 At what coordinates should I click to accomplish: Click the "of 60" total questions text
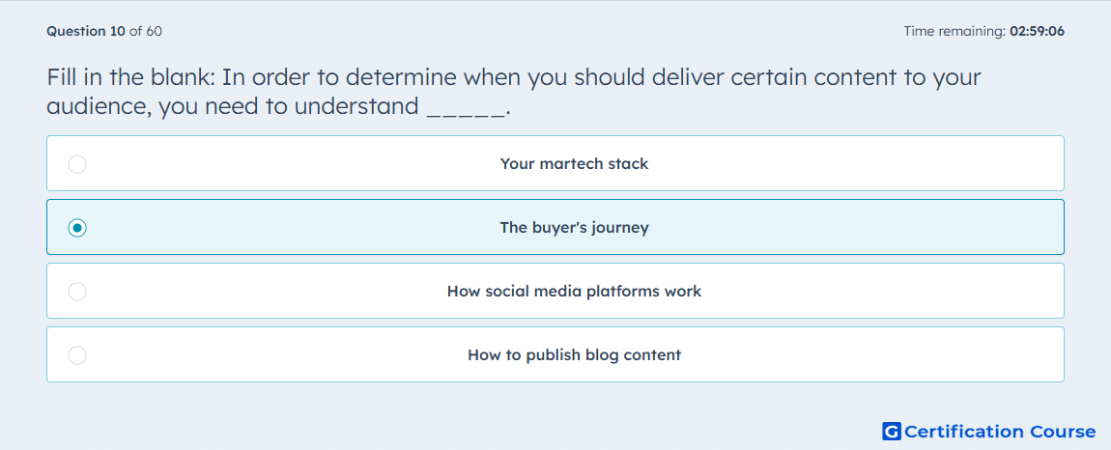pos(145,31)
